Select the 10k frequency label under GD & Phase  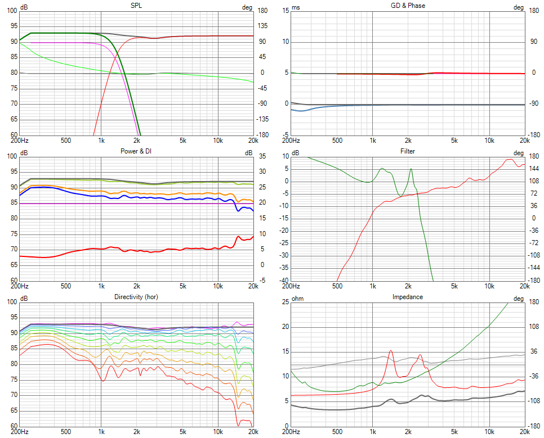click(489, 141)
